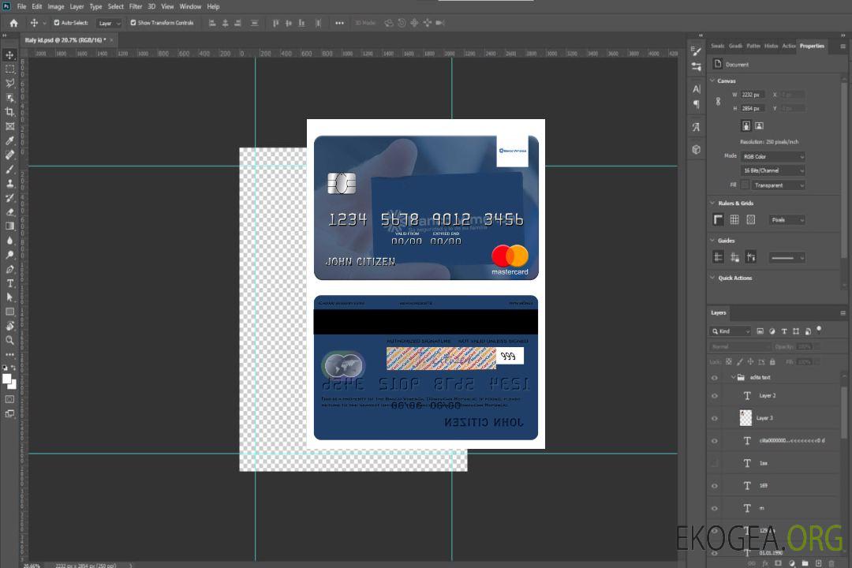Screen dimensions: 852x568
Task: Hide the Layer 3 visibility eye
Action: point(715,418)
